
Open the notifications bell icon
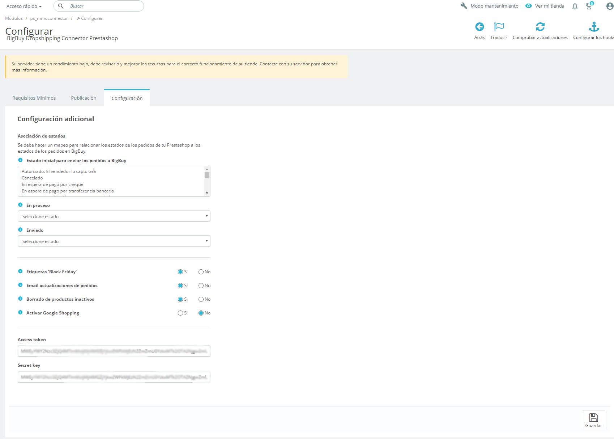tap(575, 6)
